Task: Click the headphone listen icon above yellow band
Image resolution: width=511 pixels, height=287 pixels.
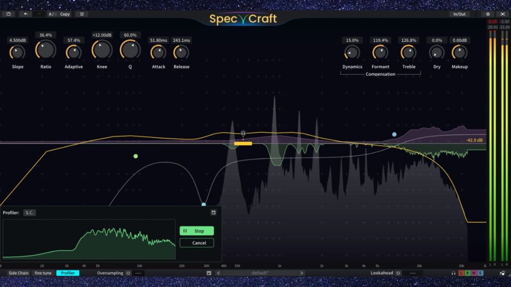Action: pyautogui.click(x=243, y=134)
